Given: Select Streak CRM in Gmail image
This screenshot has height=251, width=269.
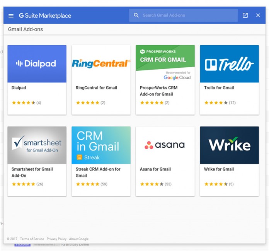Looking at the screenshot, I should tap(101, 145).
